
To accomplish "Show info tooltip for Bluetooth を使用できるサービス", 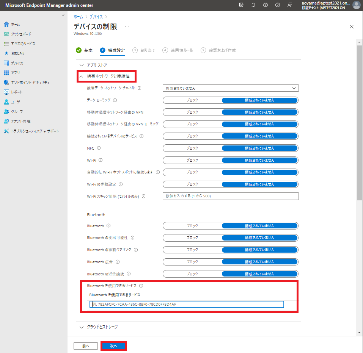I will [x=141, y=286].
